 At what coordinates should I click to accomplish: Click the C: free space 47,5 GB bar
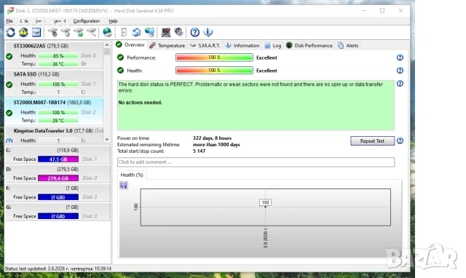pos(58,159)
